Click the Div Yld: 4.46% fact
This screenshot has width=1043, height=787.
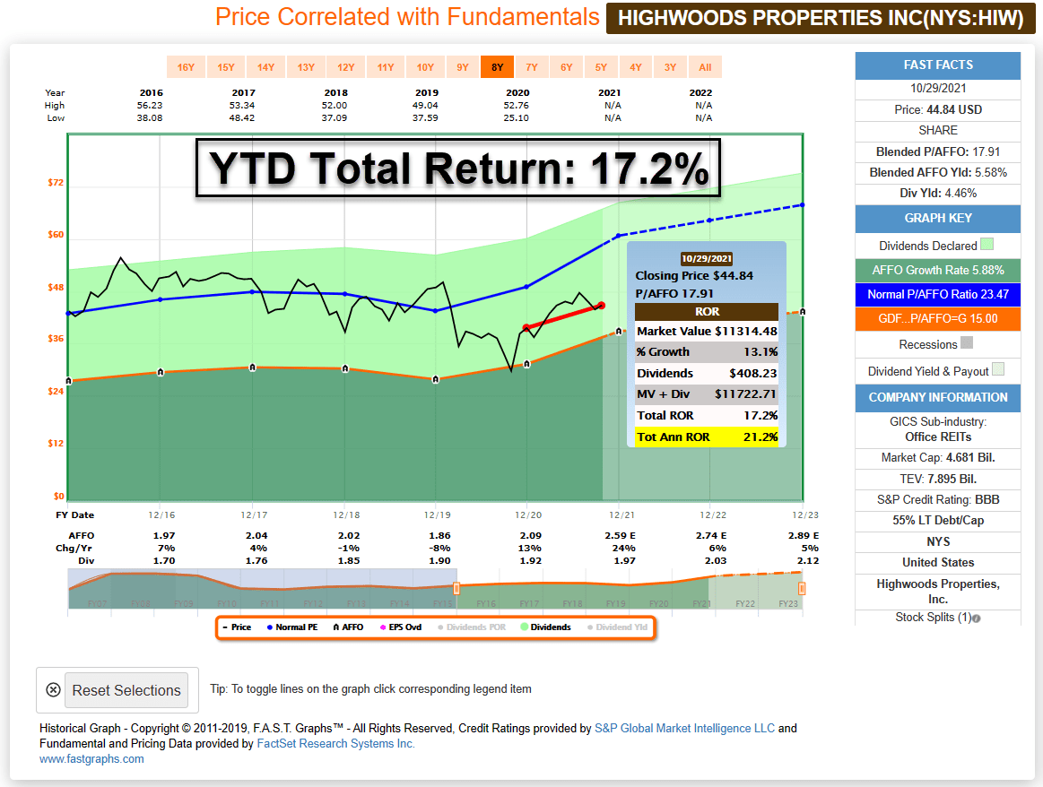pos(938,194)
